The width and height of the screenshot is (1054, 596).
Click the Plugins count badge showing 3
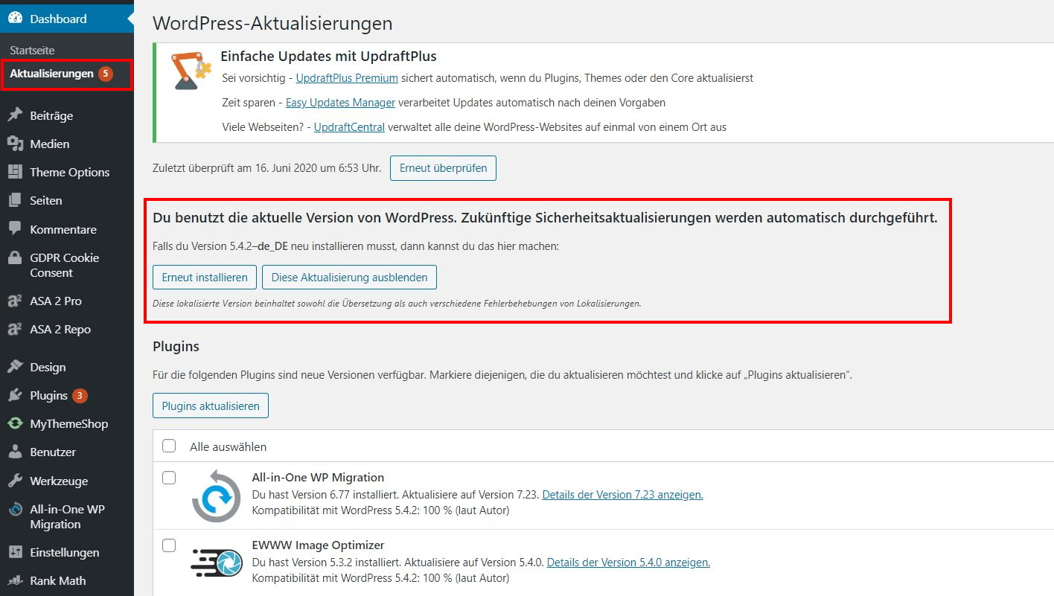80,395
